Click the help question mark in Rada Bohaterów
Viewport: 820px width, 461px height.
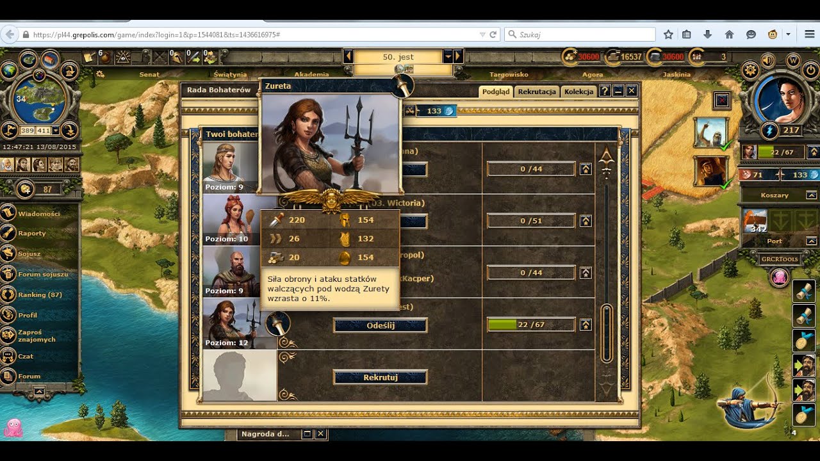pyautogui.click(x=604, y=91)
